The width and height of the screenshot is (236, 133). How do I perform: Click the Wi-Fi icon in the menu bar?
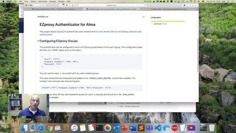pyautogui.click(x=191, y=1)
